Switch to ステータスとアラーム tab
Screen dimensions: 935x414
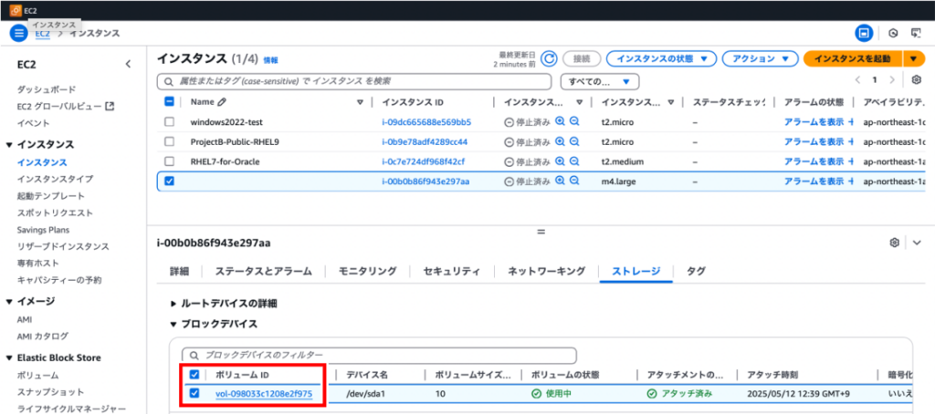coord(264,271)
